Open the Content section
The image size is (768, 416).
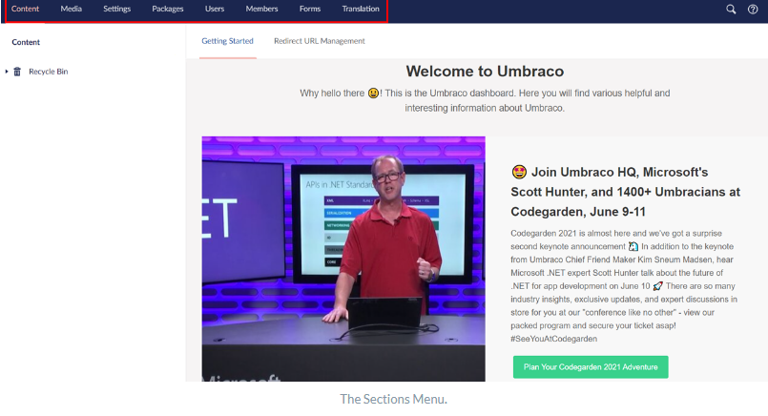25,9
